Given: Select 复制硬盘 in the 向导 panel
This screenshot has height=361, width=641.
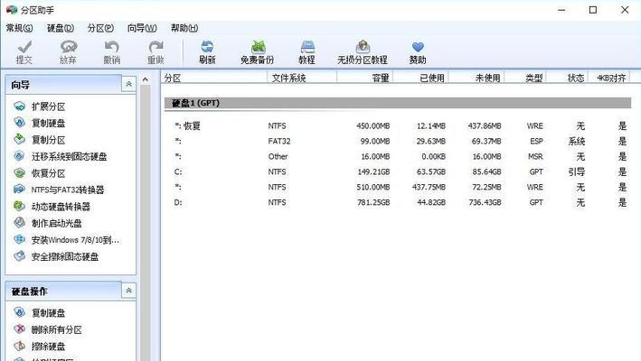Looking at the screenshot, I should tap(40, 123).
